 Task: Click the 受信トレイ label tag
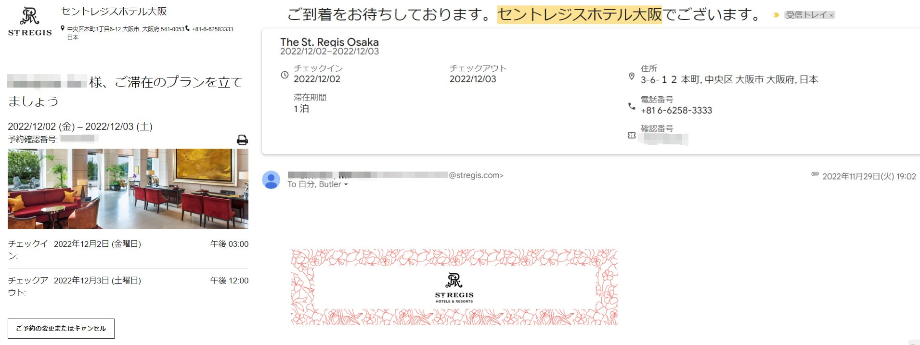pyautogui.click(x=806, y=15)
